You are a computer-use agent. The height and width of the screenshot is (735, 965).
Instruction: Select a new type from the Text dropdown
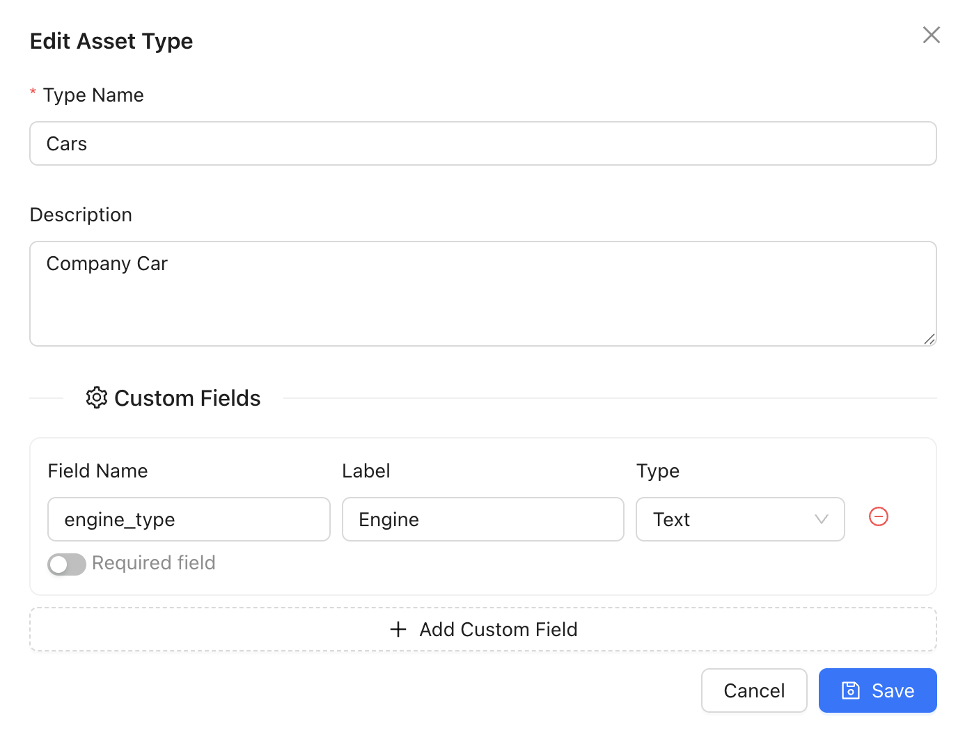[740, 519]
